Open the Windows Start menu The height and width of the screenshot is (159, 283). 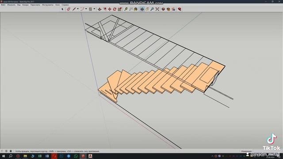tap(3, 156)
